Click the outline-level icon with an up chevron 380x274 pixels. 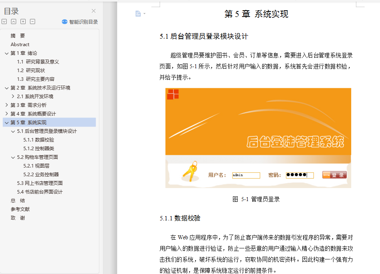click(x=13, y=22)
